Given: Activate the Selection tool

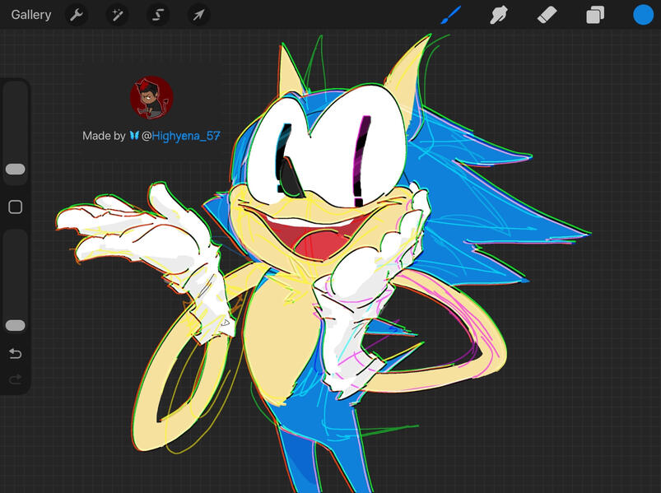Looking at the screenshot, I should coord(158,15).
